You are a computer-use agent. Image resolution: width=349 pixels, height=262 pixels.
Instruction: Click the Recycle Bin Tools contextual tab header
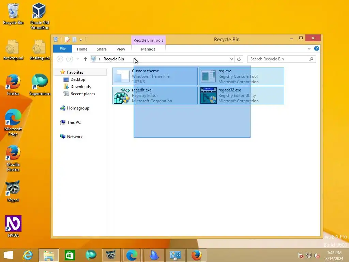point(148,40)
